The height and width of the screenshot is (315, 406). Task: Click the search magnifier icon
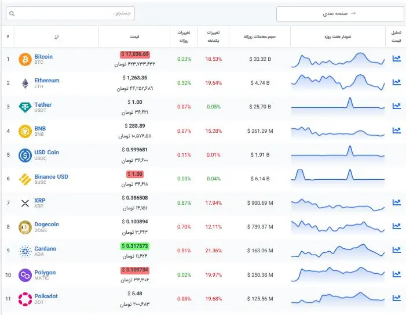(12, 13)
